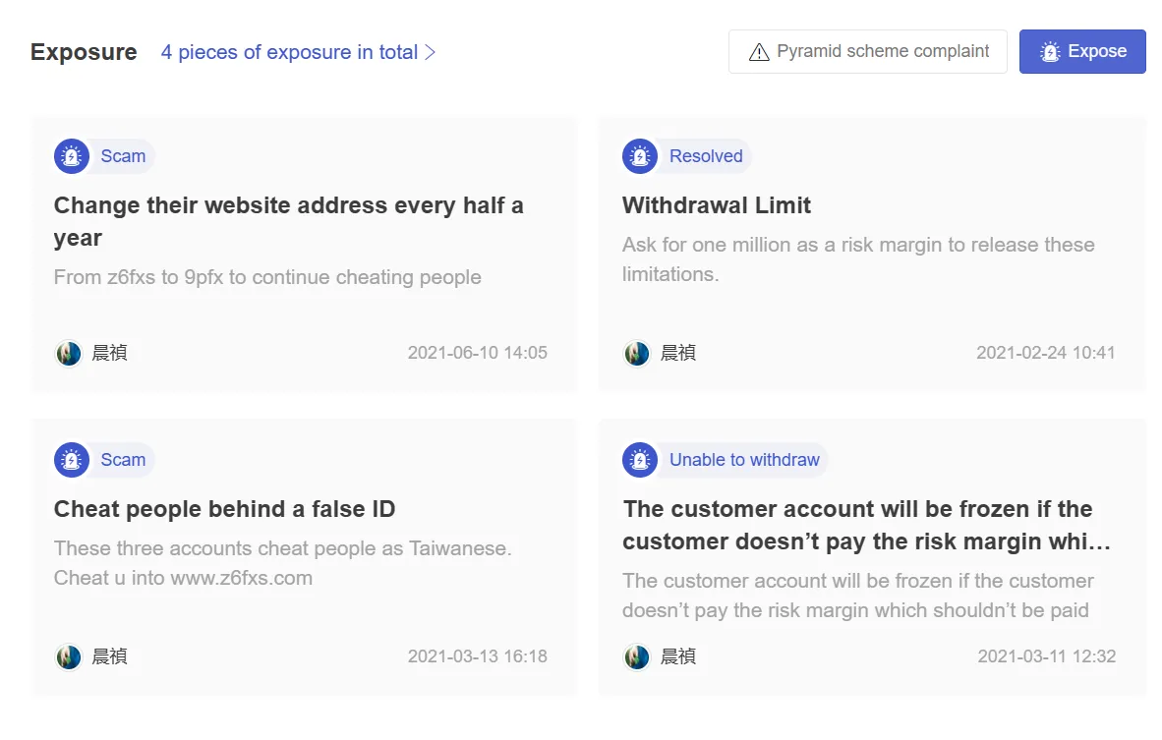Expand the chevron after '4 pieces of exposure in total'
Viewport: 1162px width, 740px height.
[x=430, y=53]
